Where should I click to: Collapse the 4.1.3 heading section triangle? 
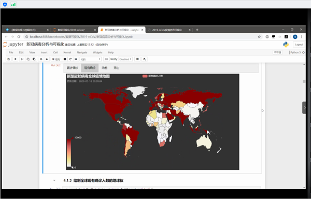coord(54,180)
